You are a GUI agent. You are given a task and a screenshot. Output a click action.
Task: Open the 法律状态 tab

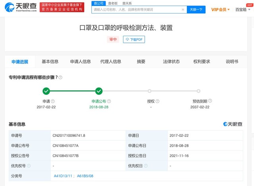tap(171, 61)
